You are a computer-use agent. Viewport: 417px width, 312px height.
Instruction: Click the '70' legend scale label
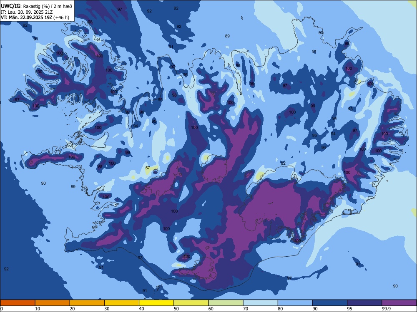point(246,309)
